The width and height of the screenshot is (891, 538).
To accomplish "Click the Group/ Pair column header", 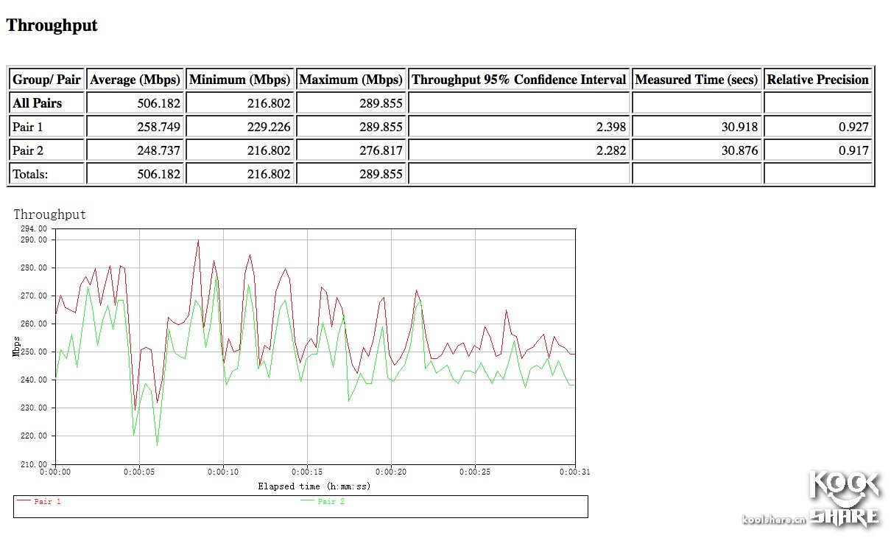I will click(46, 80).
